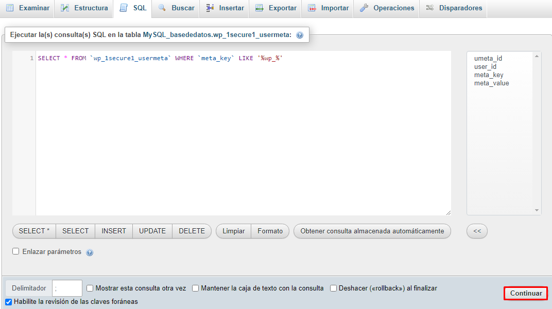Image resolution: width=552 pixels, height=309 pixels.
Task: Uncheck Habilite la revisión de las claves foráneas
Action: tap(8, 302)
